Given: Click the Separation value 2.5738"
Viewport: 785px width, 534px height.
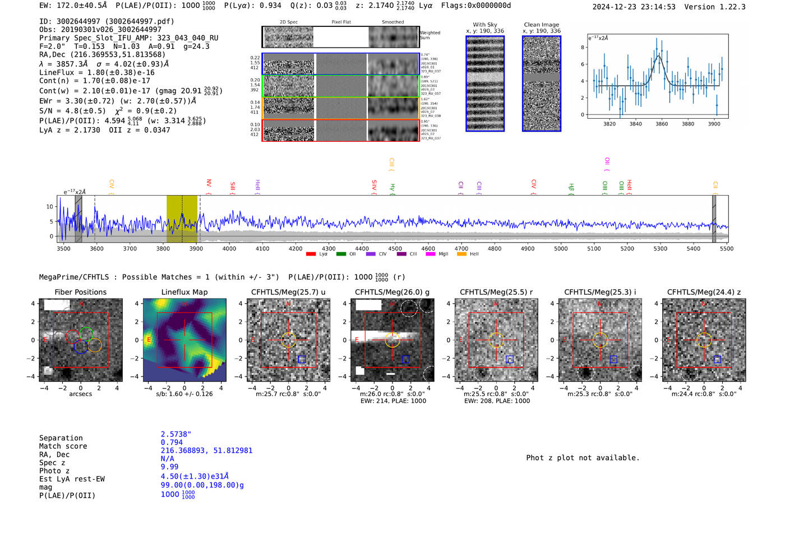Looking at the screenshot, I should point(176,434).
